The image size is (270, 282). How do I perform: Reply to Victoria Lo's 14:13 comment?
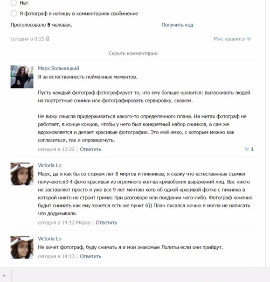click(x=90, y=256)
